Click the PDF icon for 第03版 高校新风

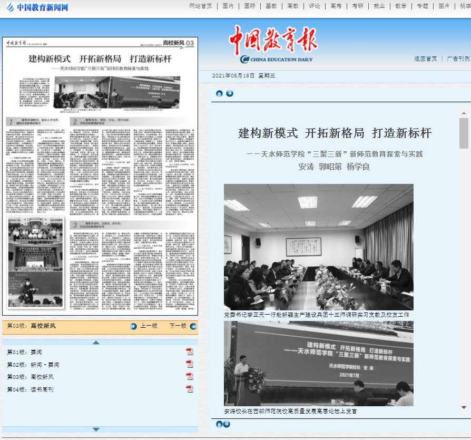point(190,377)
